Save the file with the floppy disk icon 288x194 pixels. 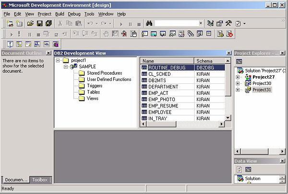click(40, 23)
